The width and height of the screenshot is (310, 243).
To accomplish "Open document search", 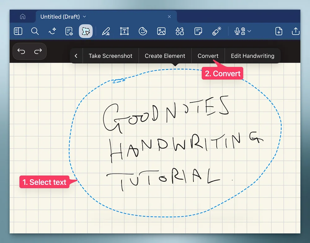I will pyautogui.click(x=35, y=31).
